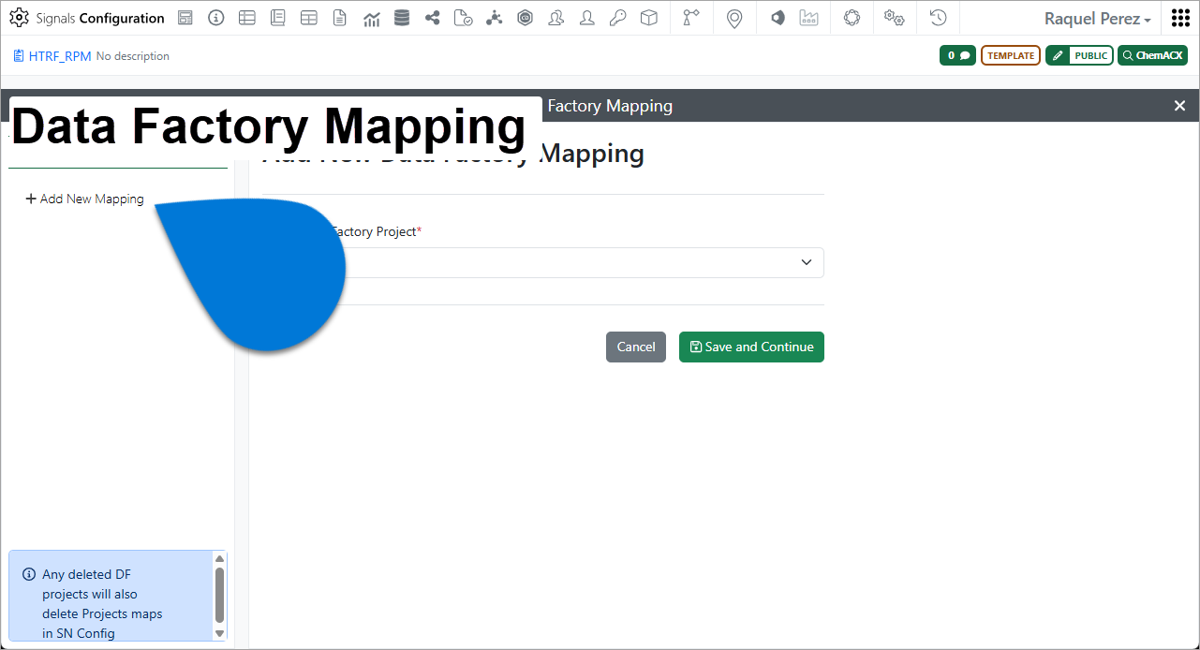Toggle the PUBLIC edit badge
Image resolution: width=1200 pixels, height=650 pixels.
click(1079, 55)
